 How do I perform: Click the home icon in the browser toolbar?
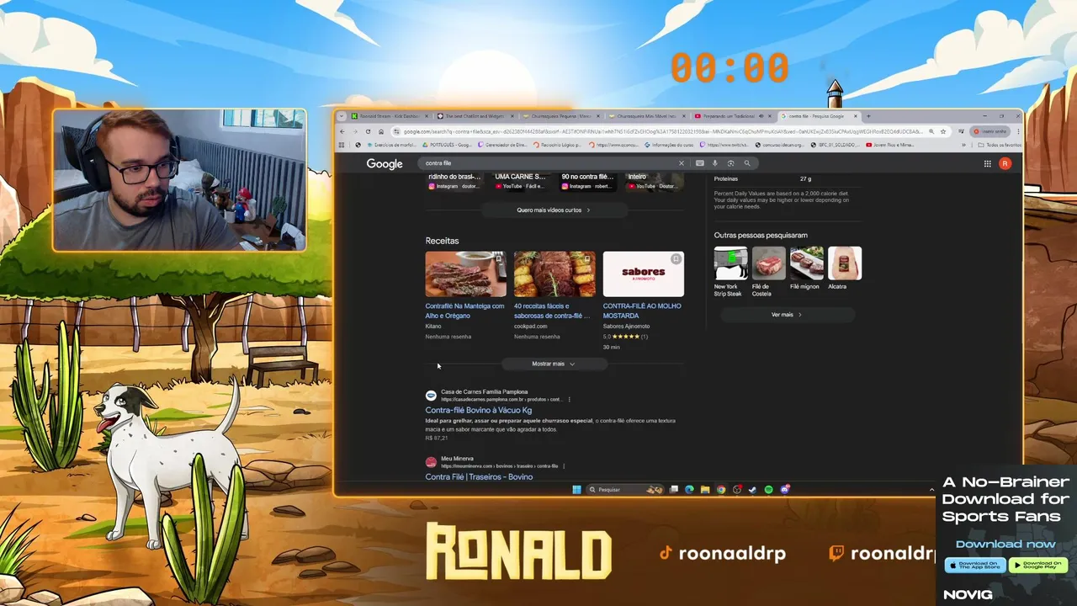tap(381, 131)
